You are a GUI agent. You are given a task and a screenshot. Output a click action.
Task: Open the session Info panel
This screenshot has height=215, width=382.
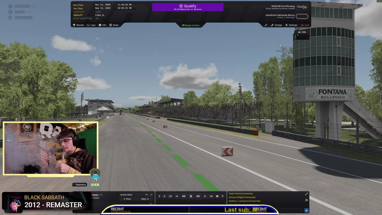point(102,25)
